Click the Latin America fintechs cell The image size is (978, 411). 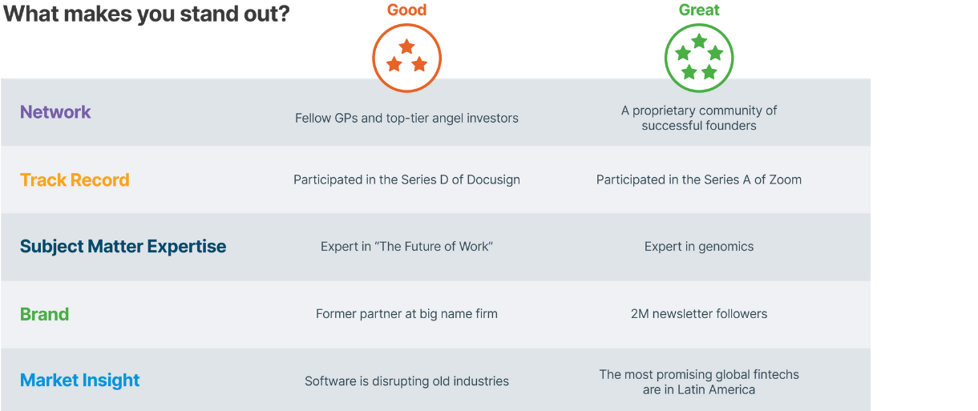tap(699, 382)
